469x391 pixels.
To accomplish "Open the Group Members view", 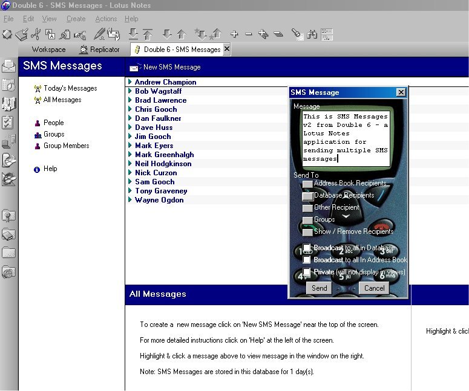I will 62,146.
